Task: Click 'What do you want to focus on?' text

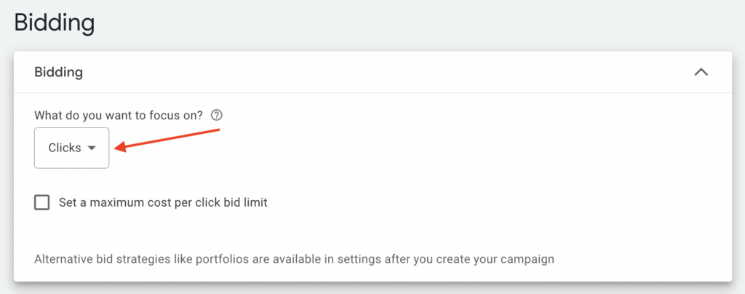Action: click(119, 115)
